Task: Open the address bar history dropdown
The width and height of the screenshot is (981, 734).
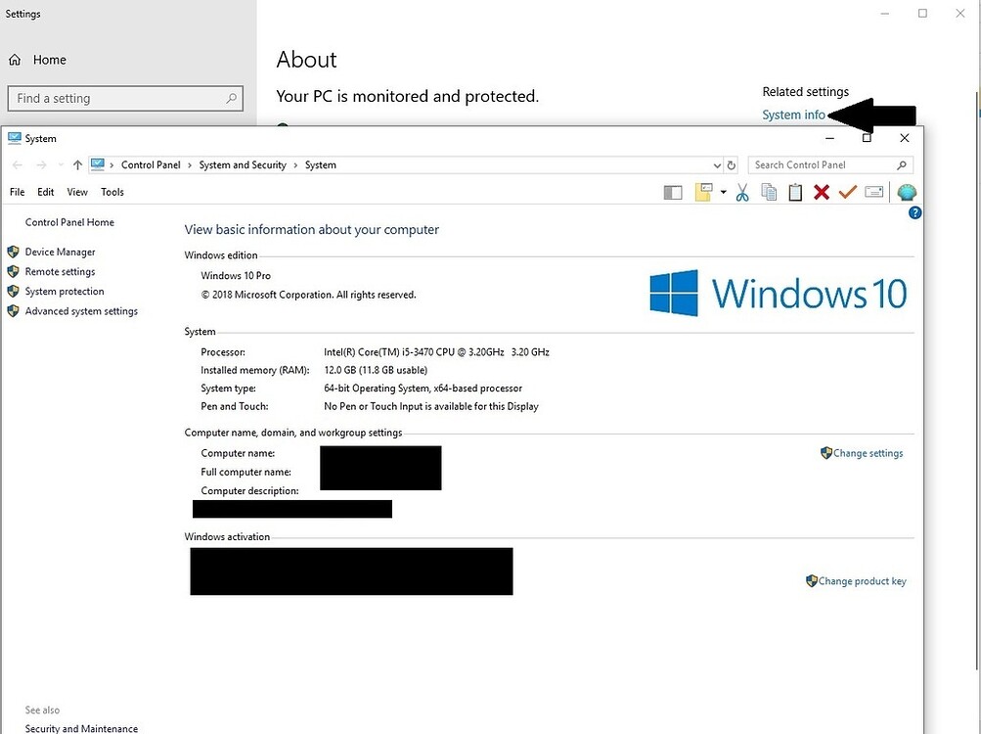Action: click(717, 164)
